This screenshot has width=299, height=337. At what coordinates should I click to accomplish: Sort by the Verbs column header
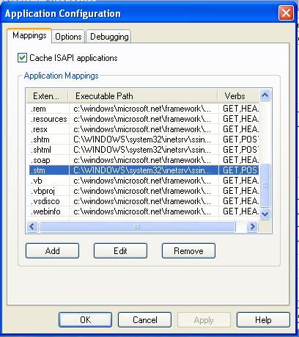[x=238, y=96]
